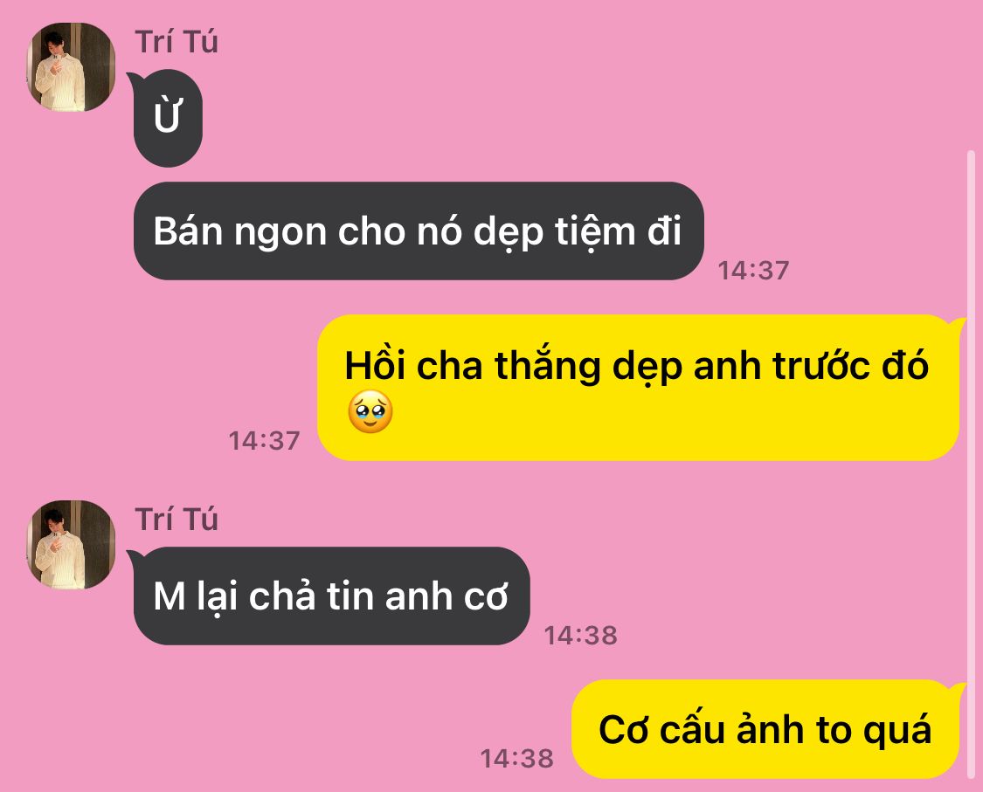
Task: Open Trí Tú's avatar above the Ừ message
Action: pos(71,67)
